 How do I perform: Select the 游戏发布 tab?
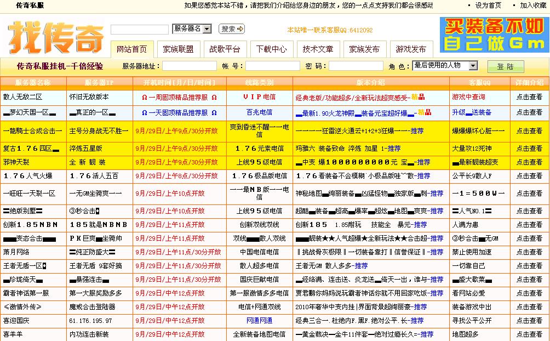pos(411,49)
